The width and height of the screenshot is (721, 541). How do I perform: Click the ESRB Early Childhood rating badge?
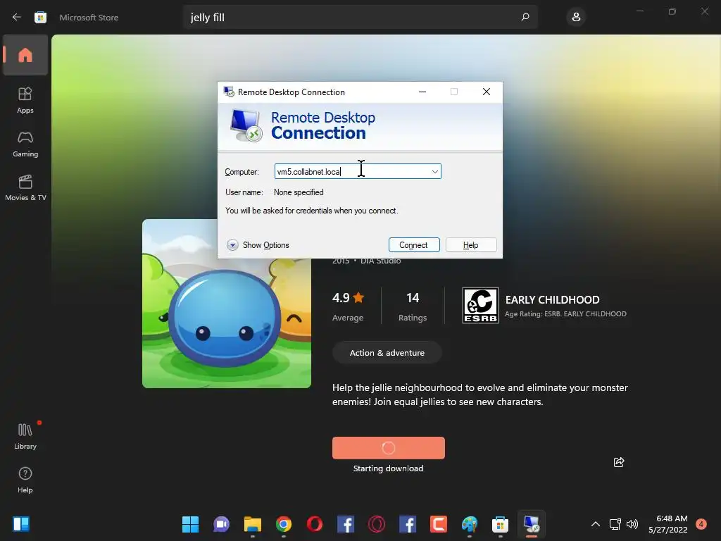480,306
